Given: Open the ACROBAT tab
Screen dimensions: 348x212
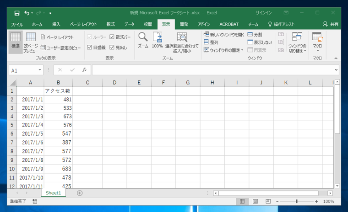Looking at the screenshot, I should [229, 24].
